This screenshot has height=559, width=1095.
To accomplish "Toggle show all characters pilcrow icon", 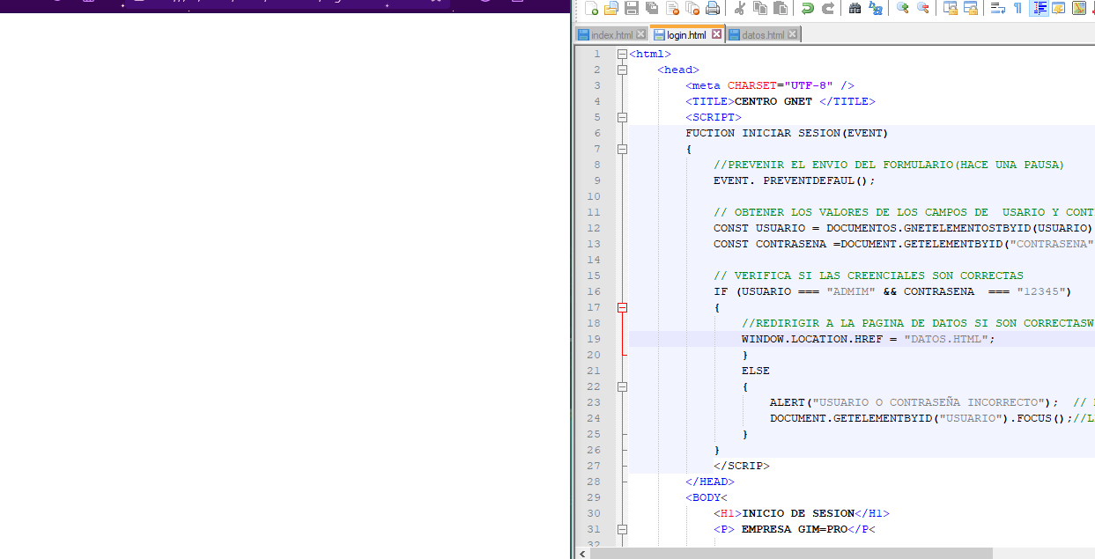I will pos(1018,9).
